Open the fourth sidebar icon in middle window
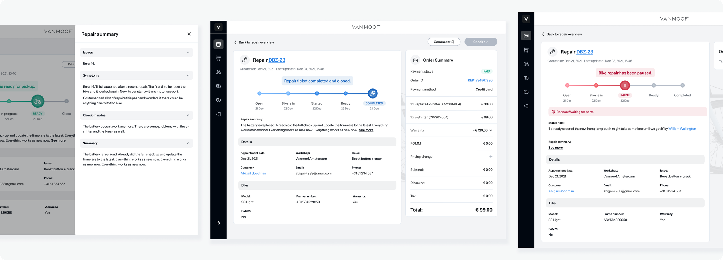Viewport: 723px width, 260px height. point(218,86)
